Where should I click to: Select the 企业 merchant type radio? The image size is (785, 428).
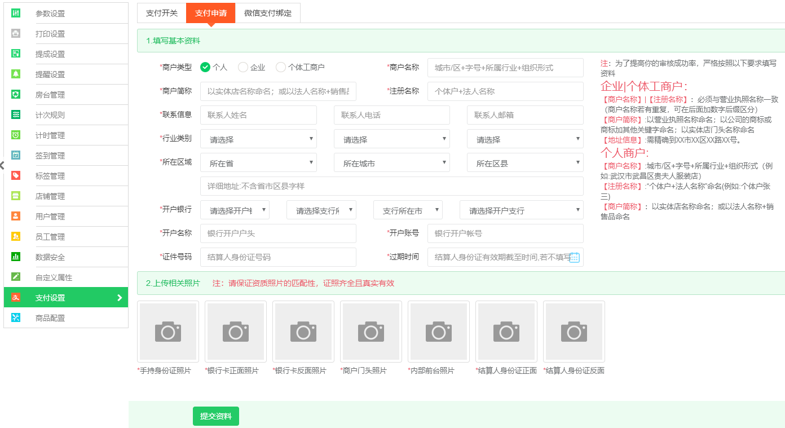(243, 67)
